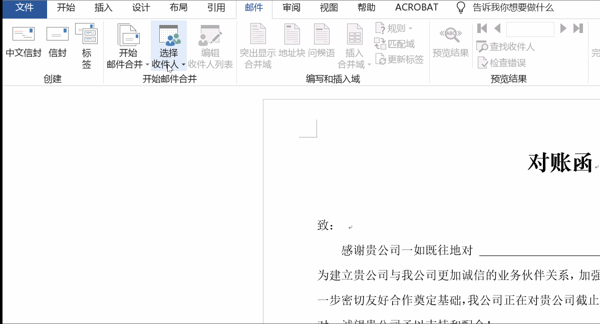
Task: Click the 告诉我你想要做什么 search prompt
Action: [x=511, y=7]
